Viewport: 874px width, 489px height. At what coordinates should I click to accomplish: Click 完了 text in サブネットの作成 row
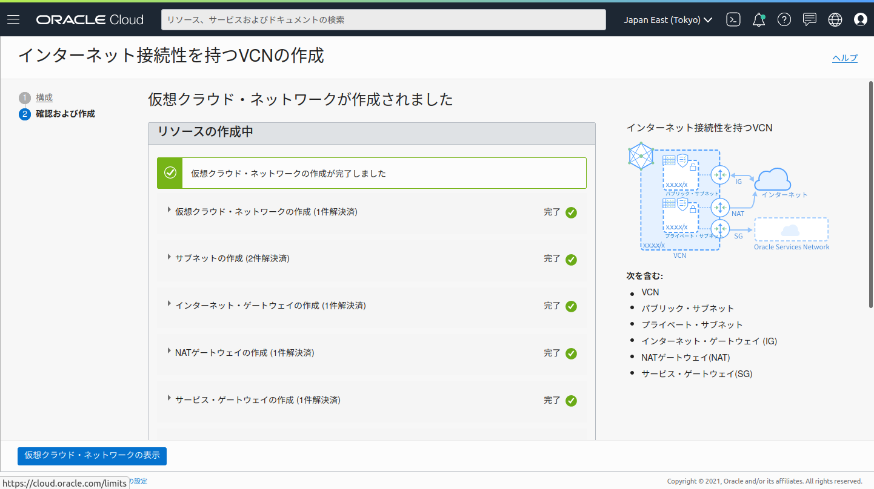pyautogui.click(x=552, y=259)
